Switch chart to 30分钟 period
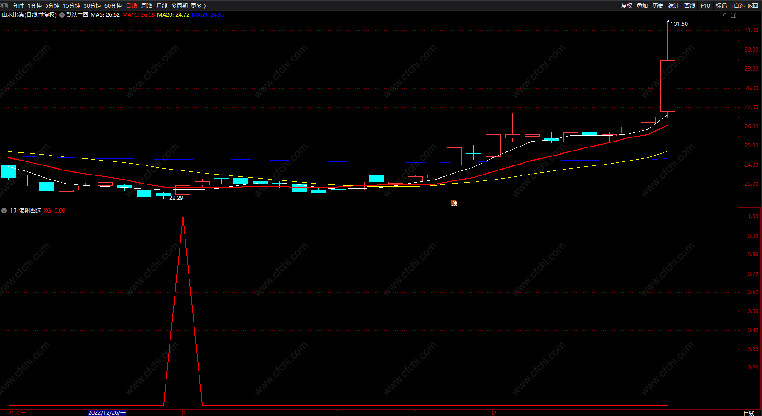This screenshot has height=416, width=762. (92, 6)
